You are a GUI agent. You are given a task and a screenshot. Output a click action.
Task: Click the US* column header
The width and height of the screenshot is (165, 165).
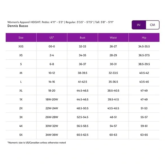coord(52,38)
